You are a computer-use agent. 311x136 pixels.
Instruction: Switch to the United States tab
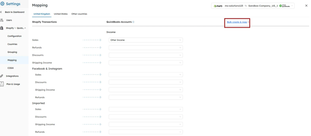click(x=61, y=14)
